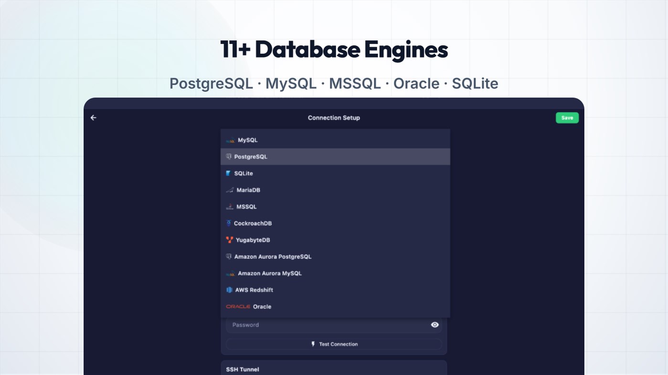
Task: Click the AWS Redshift blue icon
Action: pyautogui.click(x=229, y=290)
